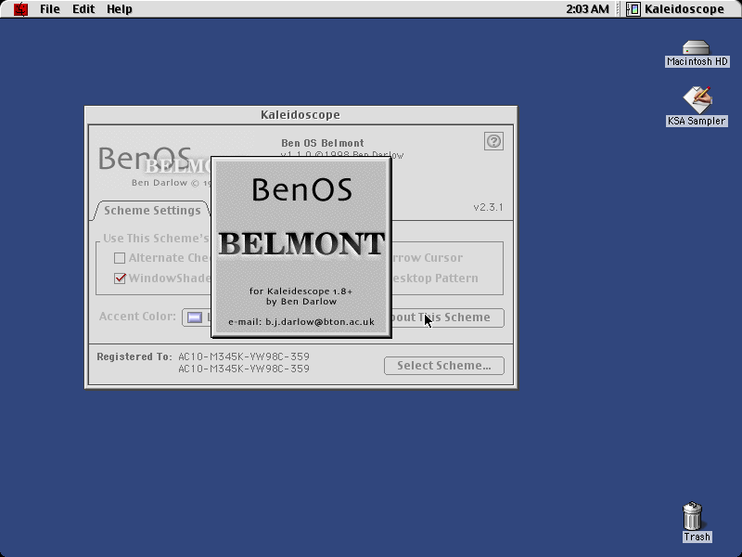The height and width of the screenshot is (557, 742).
Task: Click the Kaleidoscope window title bar
Action: (x=301, y=114)
